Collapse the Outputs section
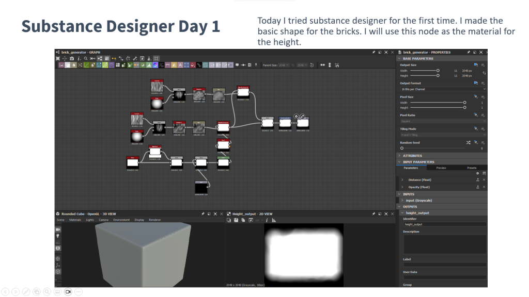The height and width of the screenshot is (297, 529). 399,206
